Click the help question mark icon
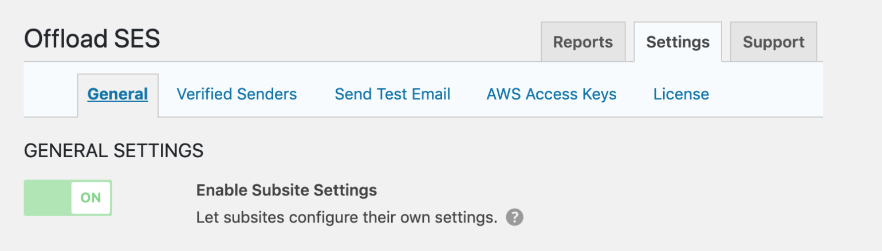The width and height of the screenshot is (882, 251). 515,218
